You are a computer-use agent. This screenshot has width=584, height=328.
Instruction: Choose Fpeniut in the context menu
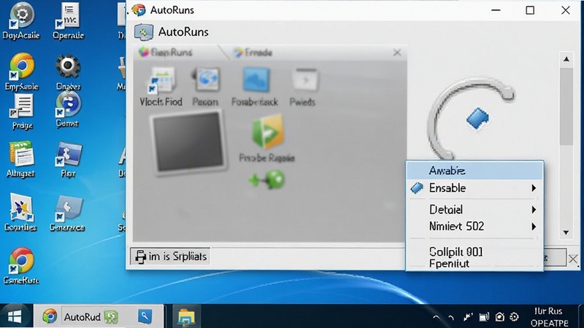point(474,264)
